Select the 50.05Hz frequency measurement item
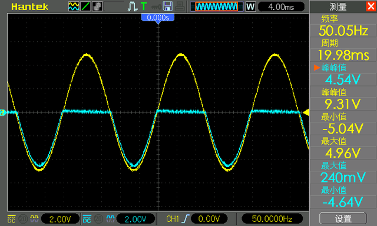This screenshot has height=226, width=377. coord(343,31)
